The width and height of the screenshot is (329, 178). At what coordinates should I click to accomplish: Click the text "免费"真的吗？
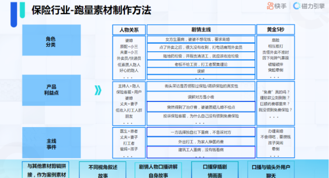pos(276,92)
